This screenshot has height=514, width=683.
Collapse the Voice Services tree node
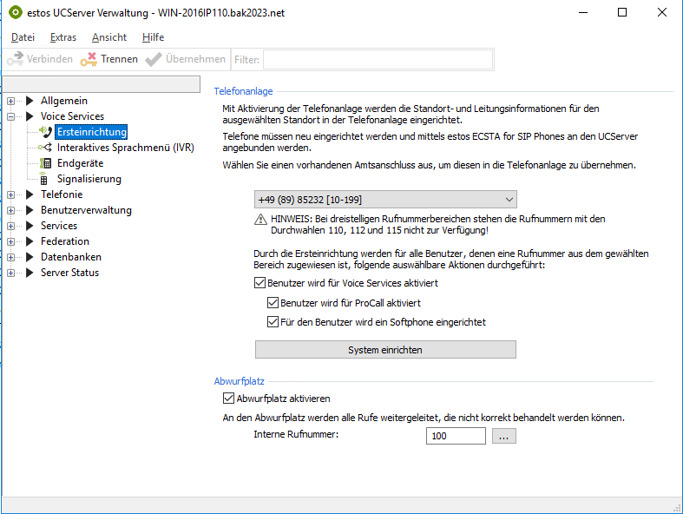pyautogui.click(x=11, y=116)
